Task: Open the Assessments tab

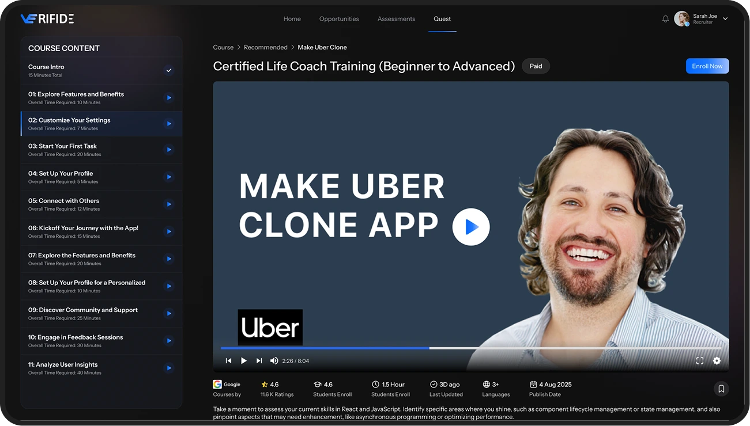Action: tap(396, 19)
